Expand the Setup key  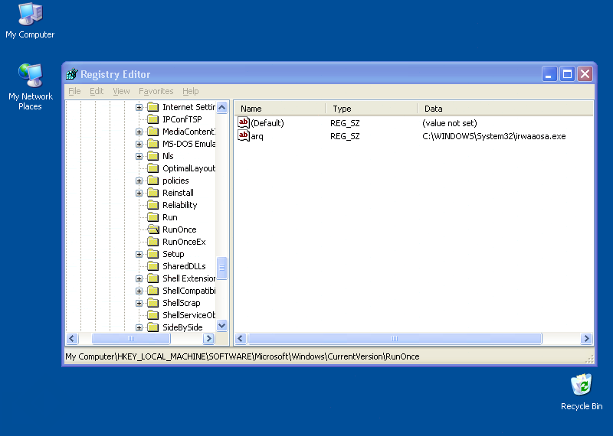tap(139, 254)
